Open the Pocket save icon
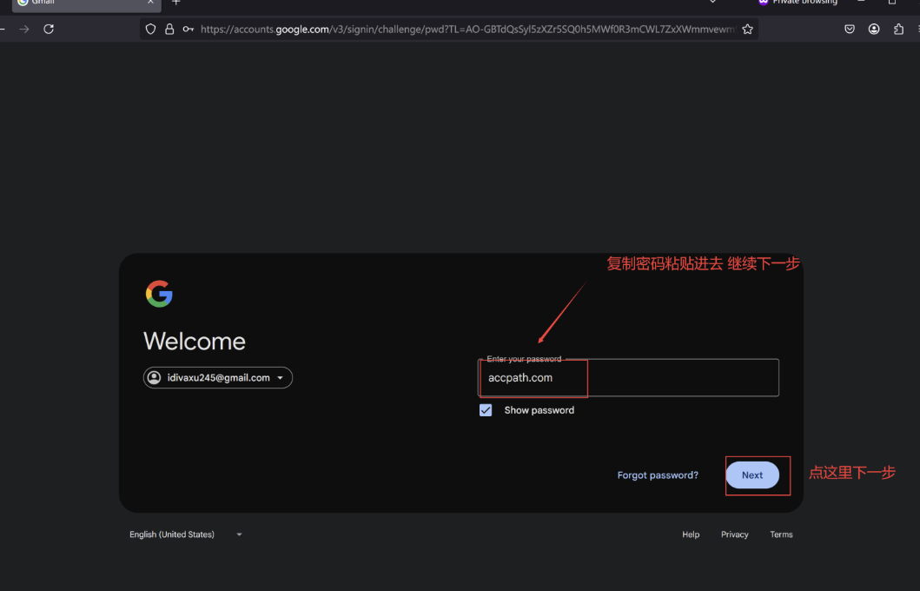The width and height of the screenshot is (920, 591). click(850, 29)
